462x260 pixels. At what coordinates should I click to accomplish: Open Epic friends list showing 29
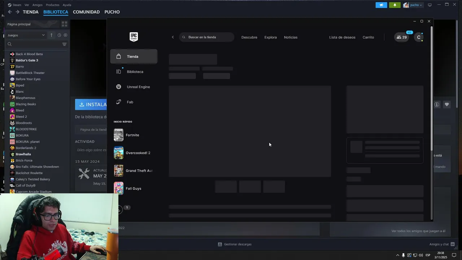(x=402, y=37)
